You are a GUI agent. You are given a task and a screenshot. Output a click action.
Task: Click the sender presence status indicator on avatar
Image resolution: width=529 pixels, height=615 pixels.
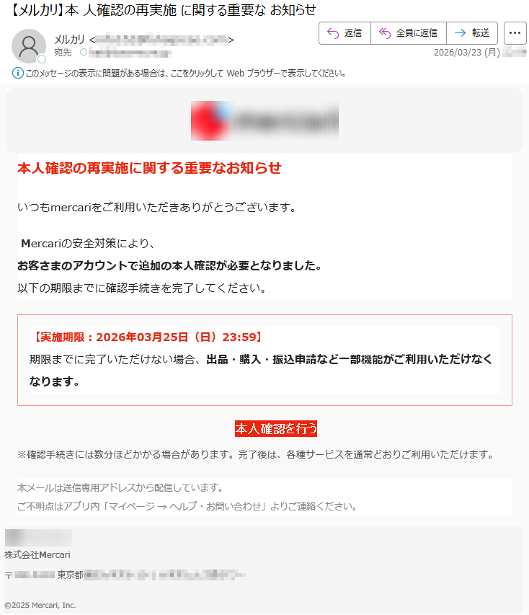coord(42,59)
